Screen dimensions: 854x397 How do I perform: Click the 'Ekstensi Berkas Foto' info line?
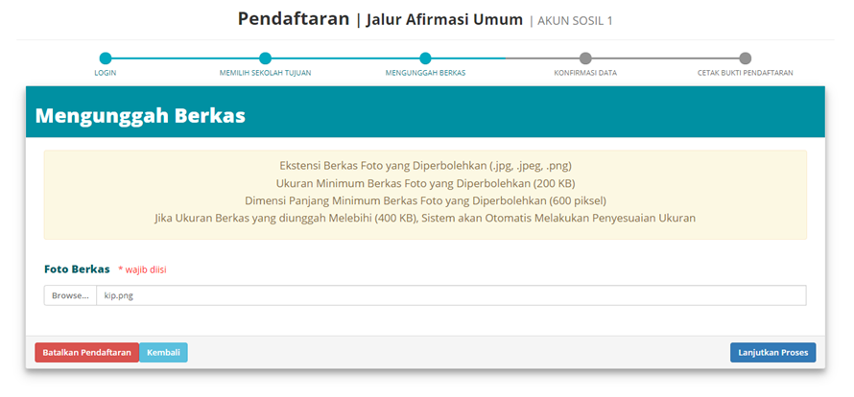425,165
